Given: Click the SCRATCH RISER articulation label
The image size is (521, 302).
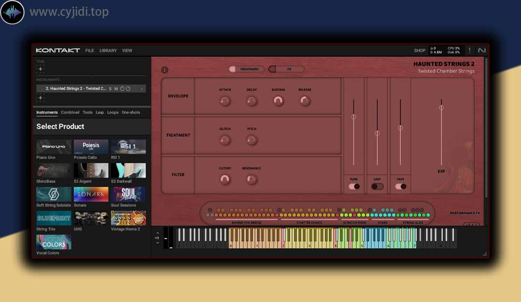Looking at the screenshot, I should click(x=354, y=223).
